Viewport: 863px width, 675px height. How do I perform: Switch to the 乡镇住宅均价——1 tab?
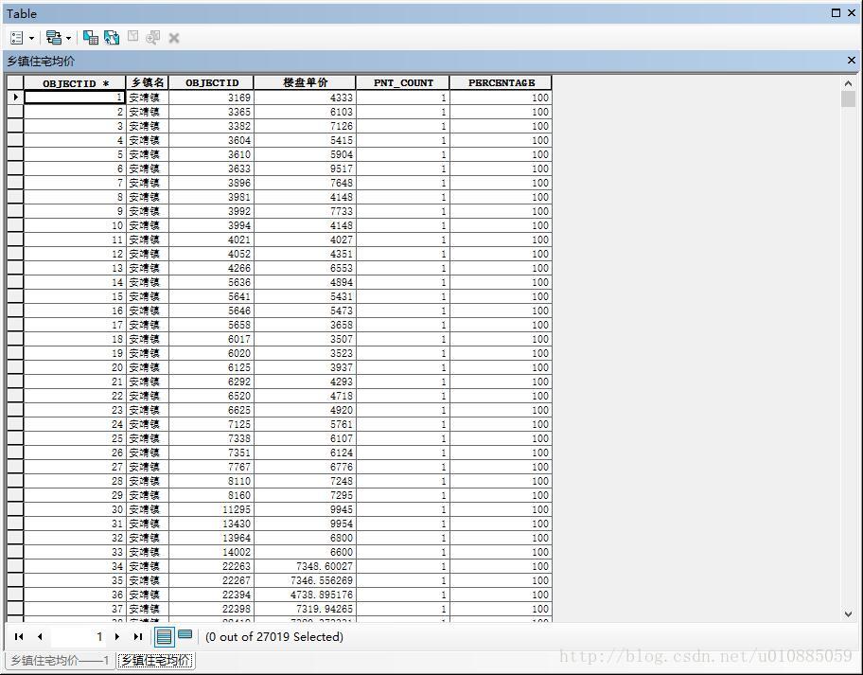coord(60,660)
